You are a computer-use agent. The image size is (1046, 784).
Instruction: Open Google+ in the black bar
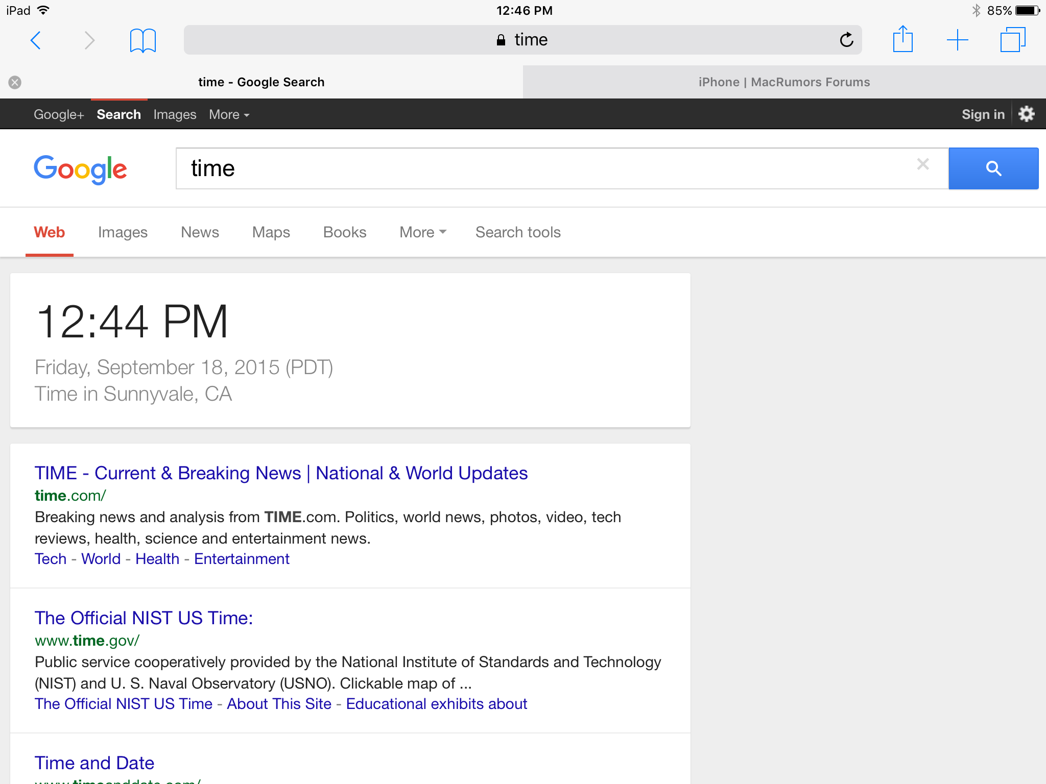tap(59, 114)
